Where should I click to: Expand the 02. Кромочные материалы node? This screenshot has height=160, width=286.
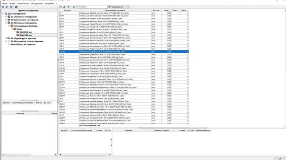[x=6, y=20]
